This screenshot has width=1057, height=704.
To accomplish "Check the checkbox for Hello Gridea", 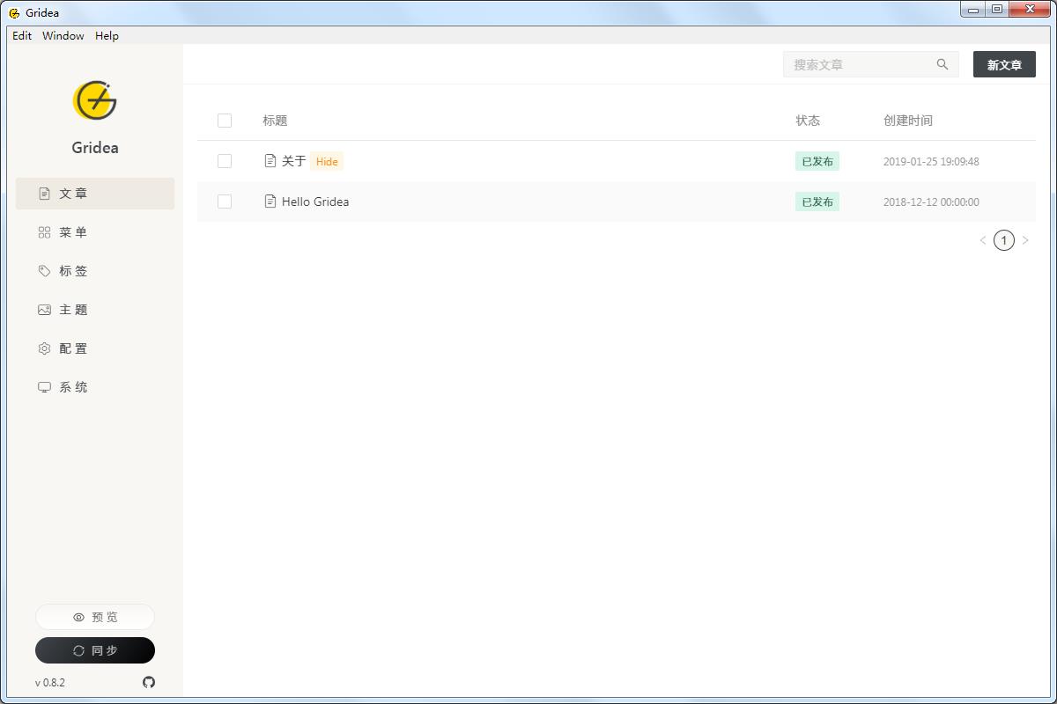I will point(225,202).
